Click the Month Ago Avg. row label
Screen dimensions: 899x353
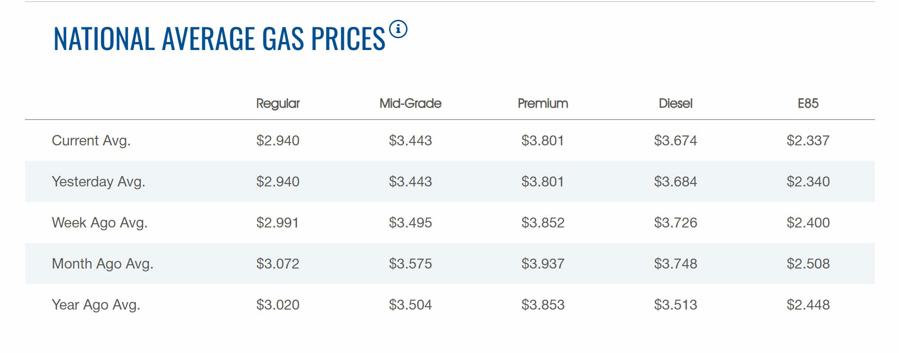[x=102, y=264]
